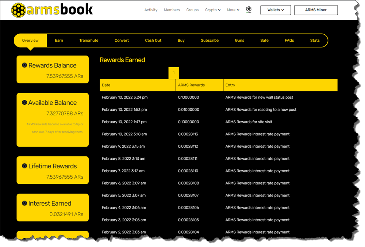This screenshot has height=247, width=365.
Task: Click the Interest Earned card title
Action: [50, 204]
